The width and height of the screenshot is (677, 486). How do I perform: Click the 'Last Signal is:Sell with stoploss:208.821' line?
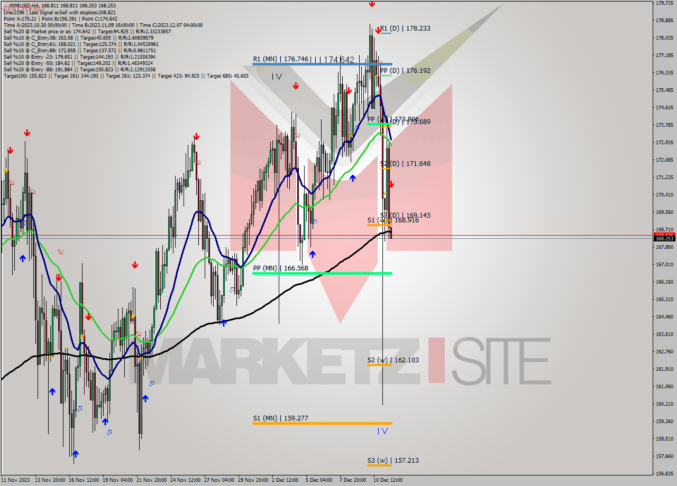[x=60, y=12]
